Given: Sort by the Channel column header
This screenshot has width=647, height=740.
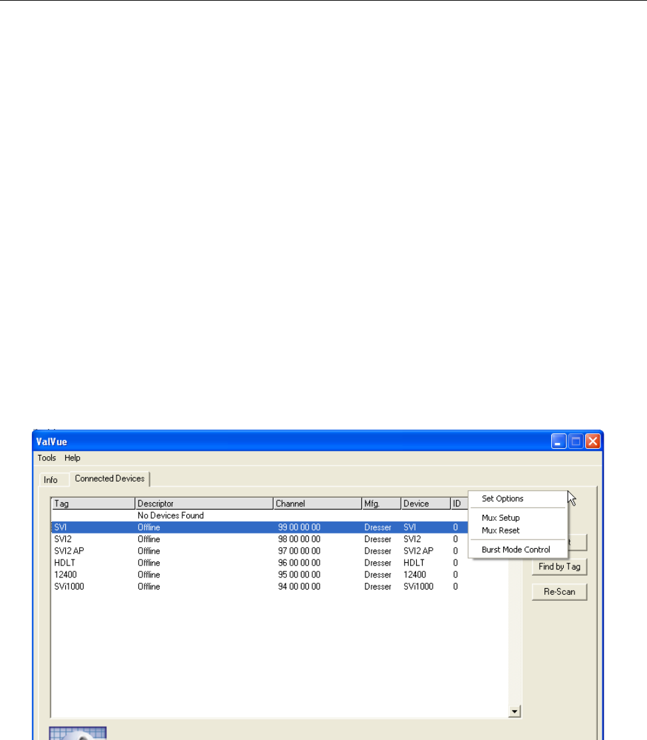Looking at the screenshot, I should pos(318,504).
